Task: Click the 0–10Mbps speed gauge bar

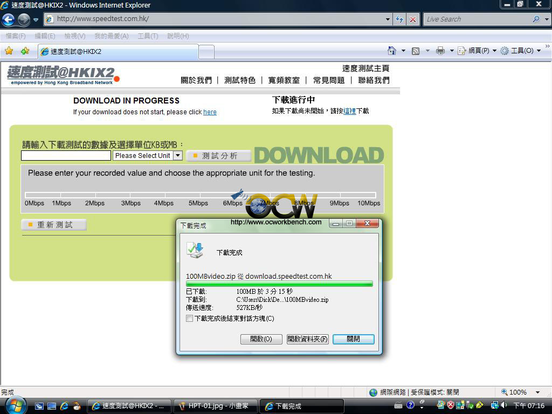Action: 201,195
